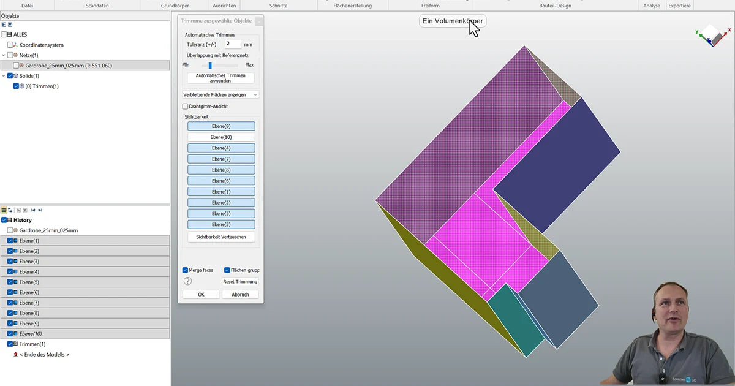Uncheck Merge faces option

pos(185,270)
